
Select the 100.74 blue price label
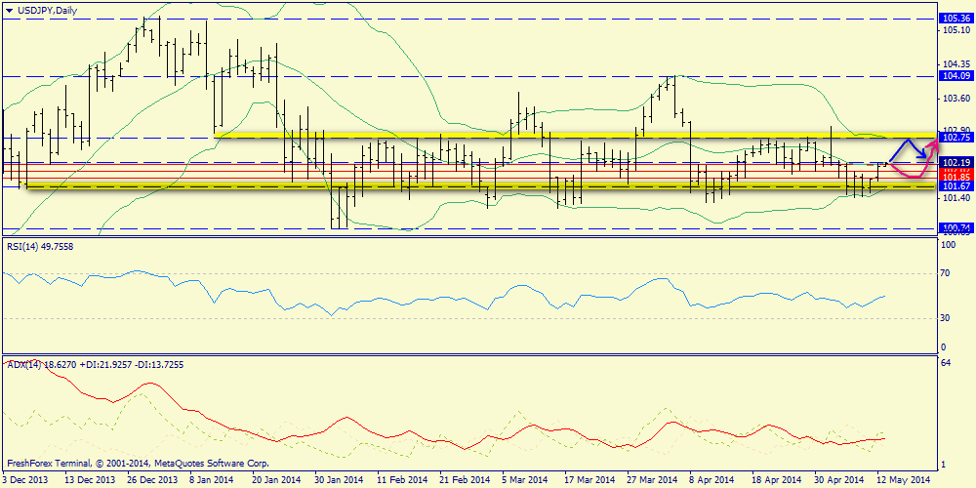point(955,227)
